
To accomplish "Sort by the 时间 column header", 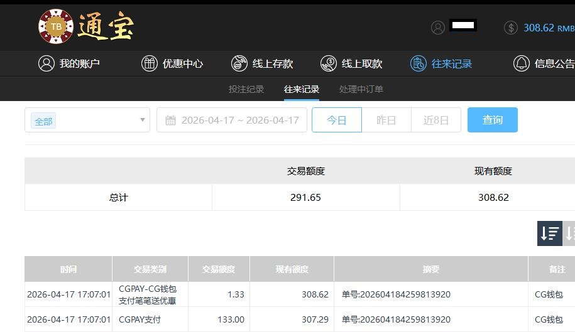I will tap(68, 269).
